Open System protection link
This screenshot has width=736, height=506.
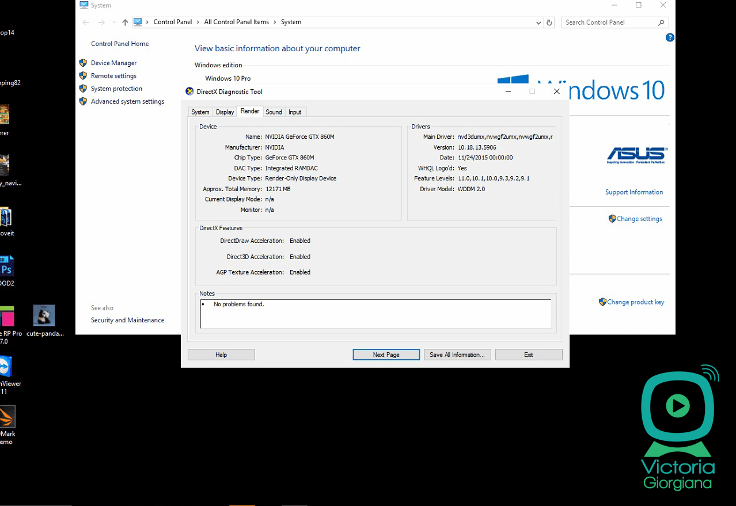(116, 89)
